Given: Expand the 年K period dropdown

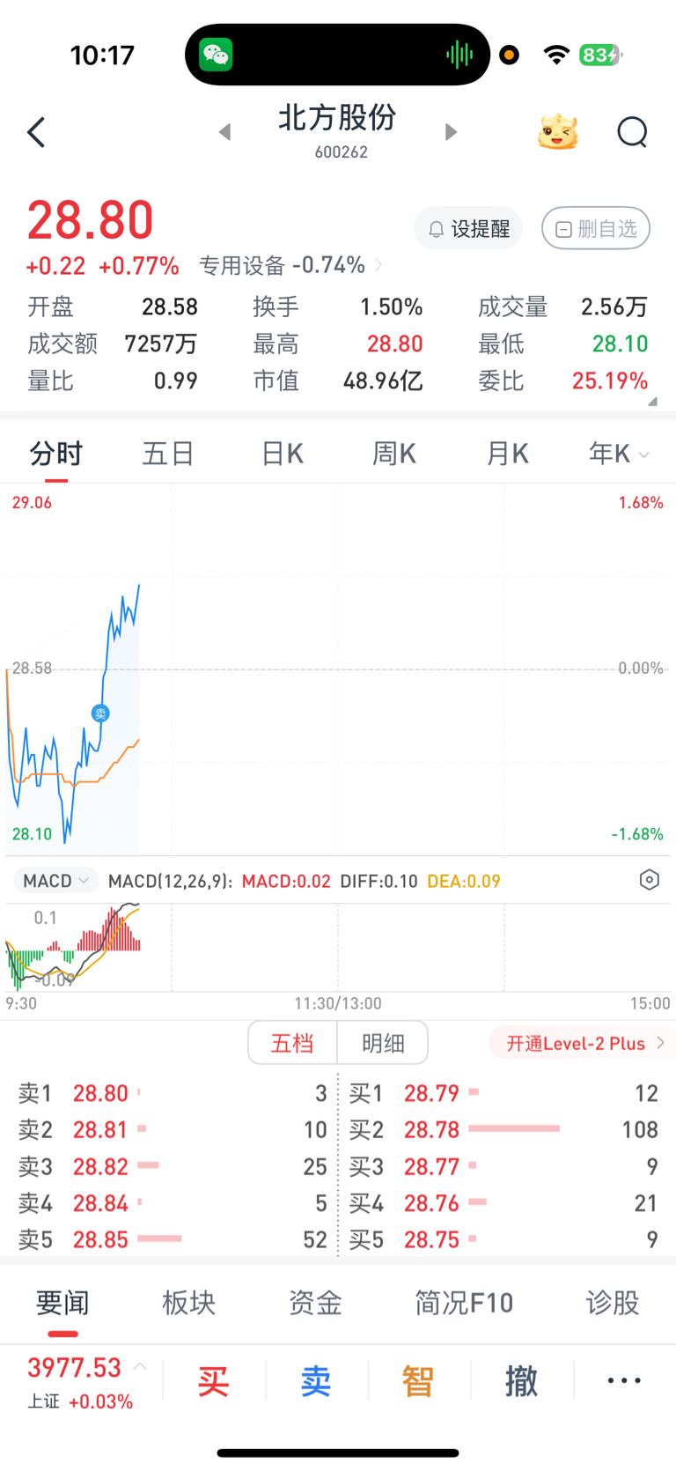Looking at the screenshot, I should pos(619,455).
